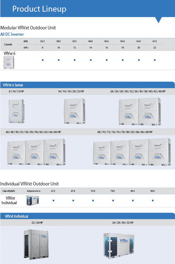Screen dimensions: 175x264
Task: Click the 'VRVxt 6' row label
Action: 10,53
